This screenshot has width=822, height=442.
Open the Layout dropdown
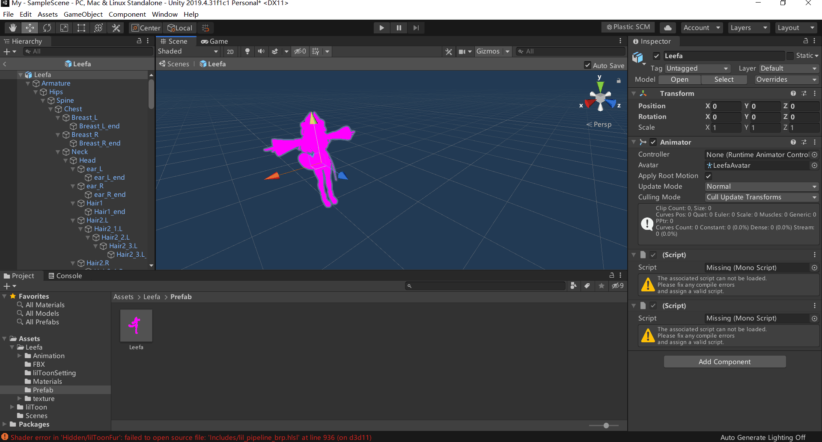pyautogui.click(x=795, y=28)
